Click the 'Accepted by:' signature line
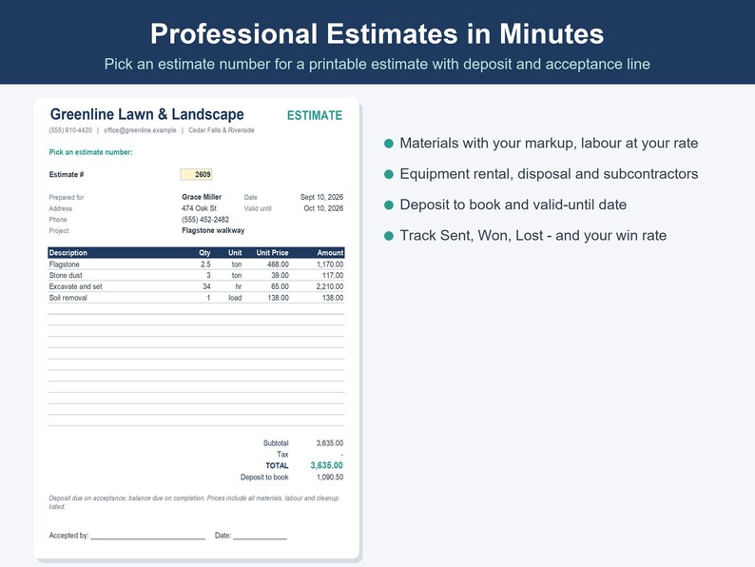Viewport: 755px width, 567px height. [147, 536]
